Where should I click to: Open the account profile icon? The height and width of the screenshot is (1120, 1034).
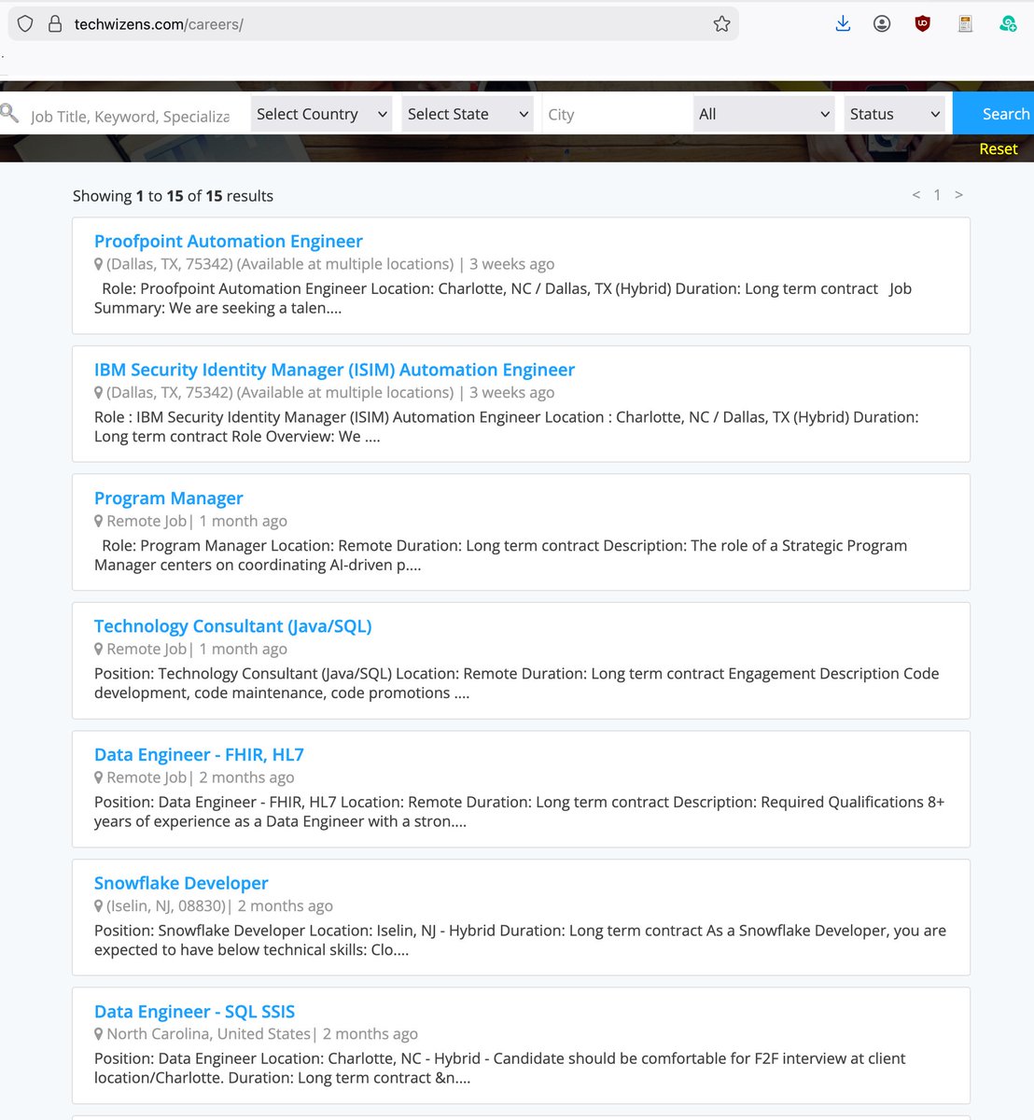(x=882, y=24)
